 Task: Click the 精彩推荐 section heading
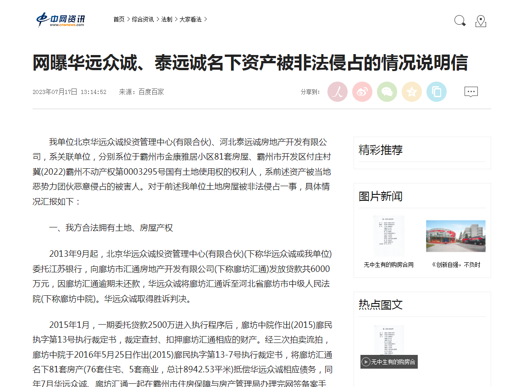click(381, 150)
